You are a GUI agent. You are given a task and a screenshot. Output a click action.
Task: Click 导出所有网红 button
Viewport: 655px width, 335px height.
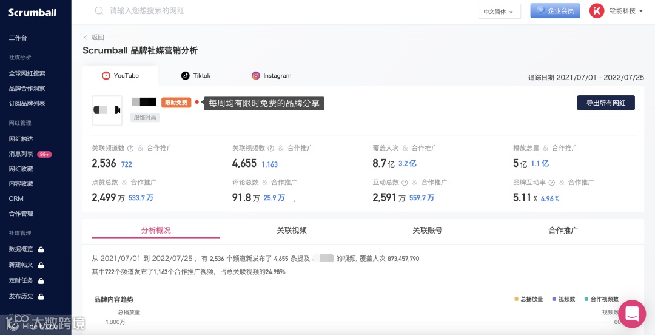[606, 103]
